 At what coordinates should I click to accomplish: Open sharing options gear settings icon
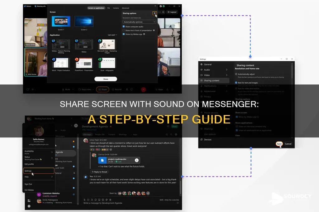pos(155,13)
